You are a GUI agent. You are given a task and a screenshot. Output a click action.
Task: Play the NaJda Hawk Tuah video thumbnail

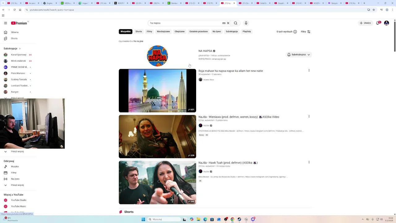point(157,182)
